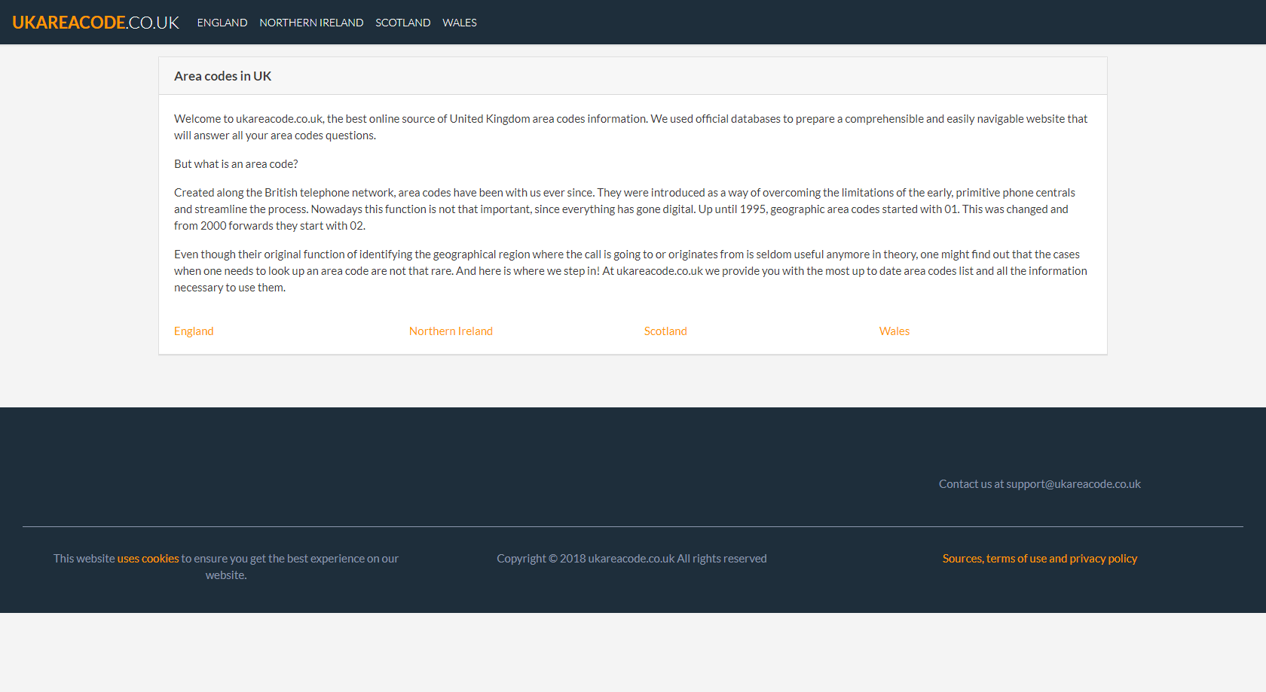Open the 'uses cookies' footer link
1266x692 pixels.
point(148,559)
